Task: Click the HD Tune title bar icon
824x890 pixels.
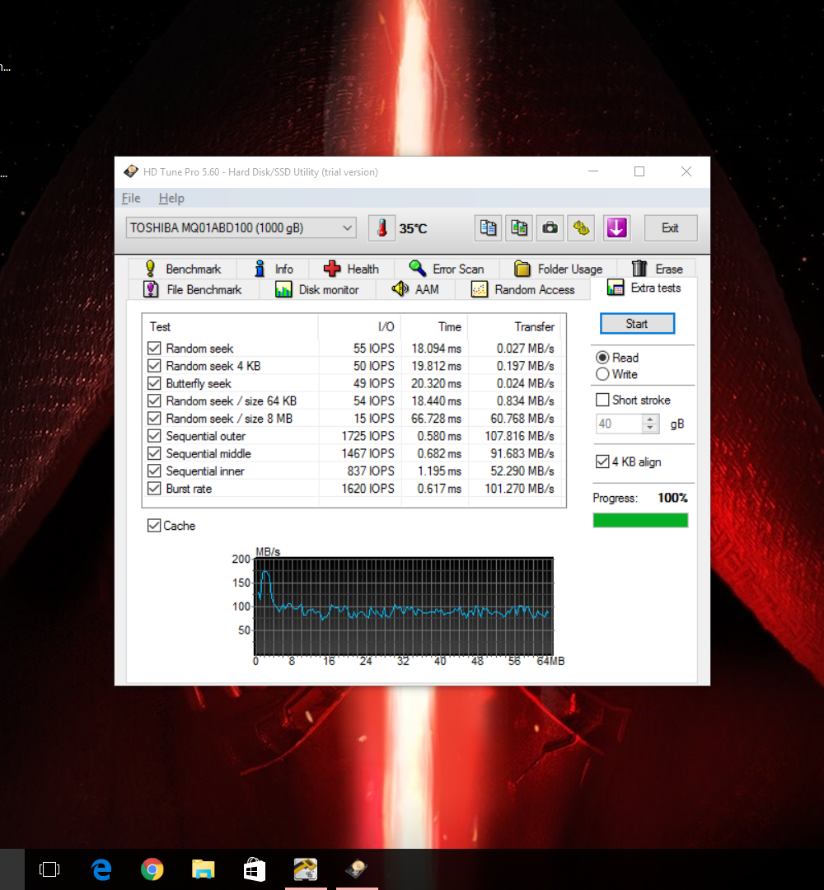Action: coord(131,171)
